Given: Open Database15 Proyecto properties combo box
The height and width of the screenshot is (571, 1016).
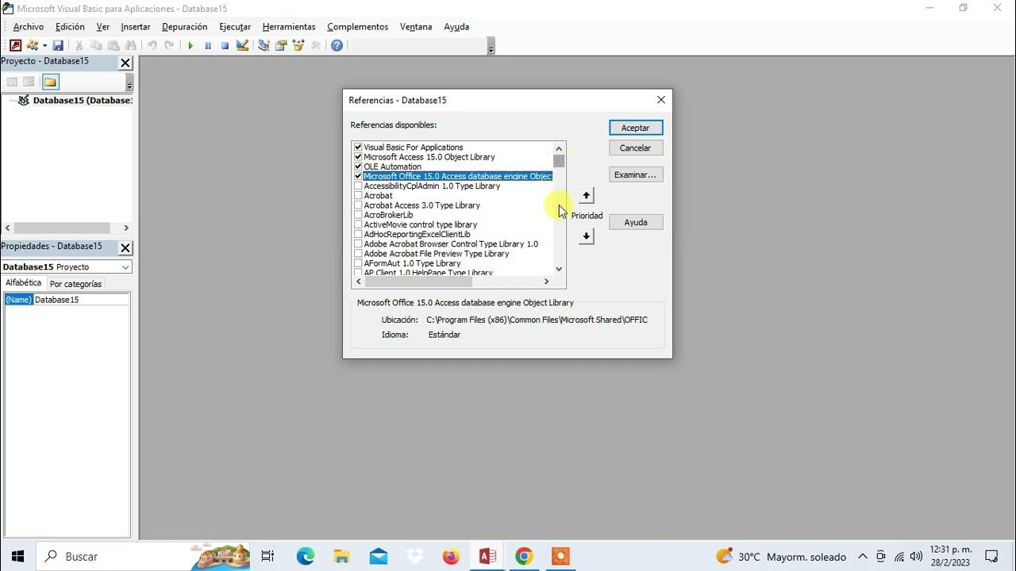Looking at the screenshot, I should point(67,267).
